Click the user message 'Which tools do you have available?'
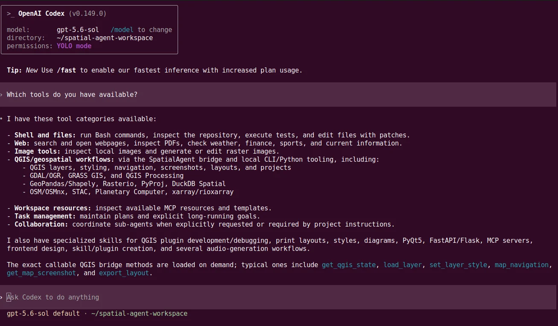 click(72, 95)
